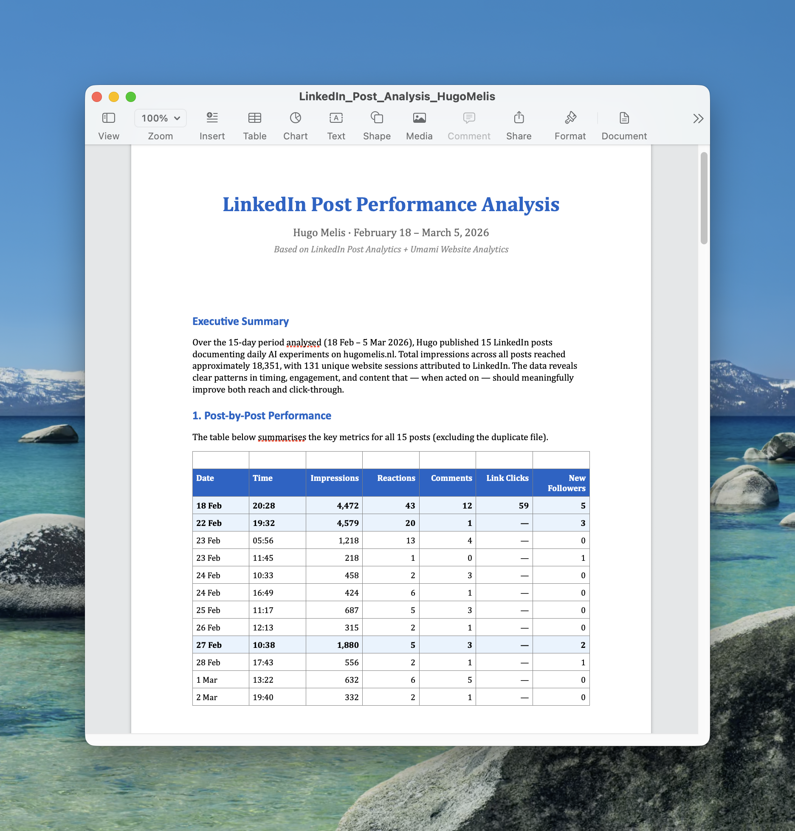
Task: Open the View sidebar options
Action: click(x=109, y=118)
